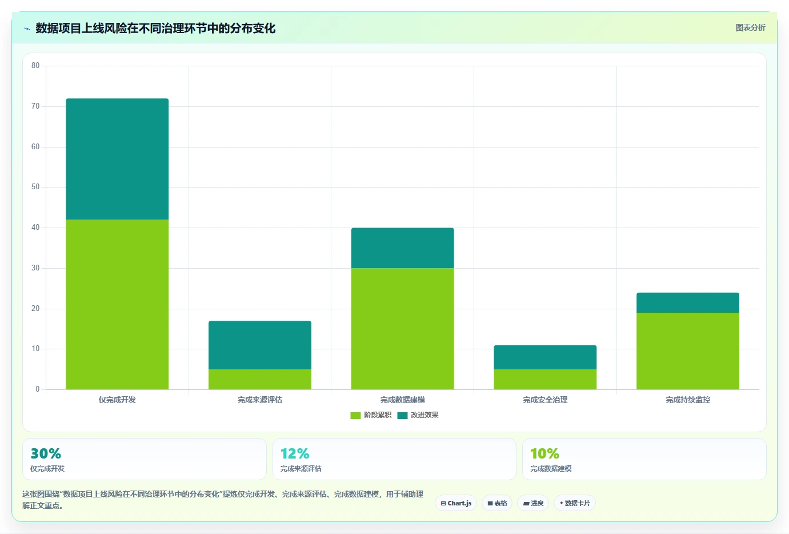Click teal bar segment for 完成来源评估
Image resolution: width=789 pixels, height=534 pixels.
coord(260,345)
